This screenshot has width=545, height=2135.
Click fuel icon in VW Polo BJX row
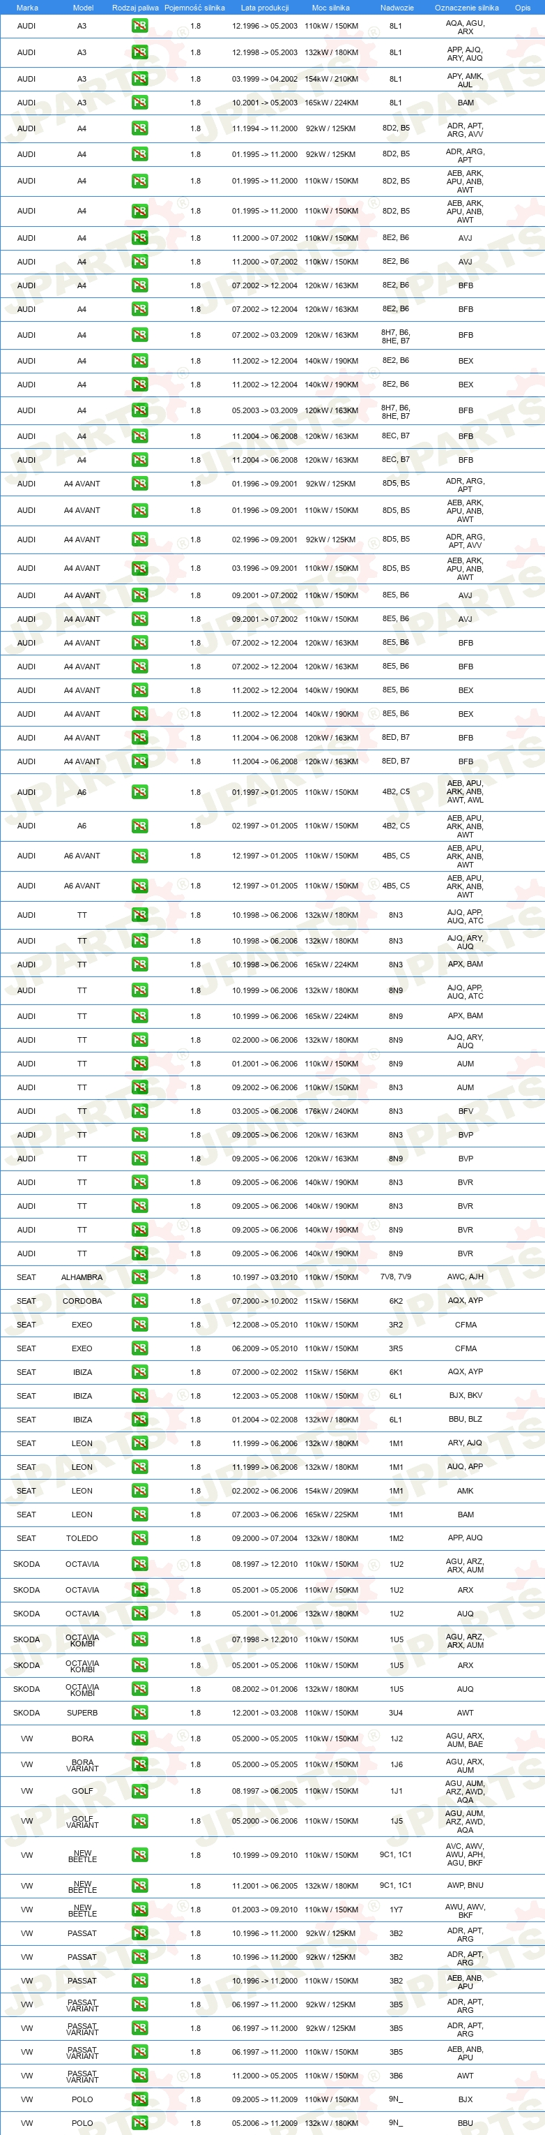tap(140, 2099)
